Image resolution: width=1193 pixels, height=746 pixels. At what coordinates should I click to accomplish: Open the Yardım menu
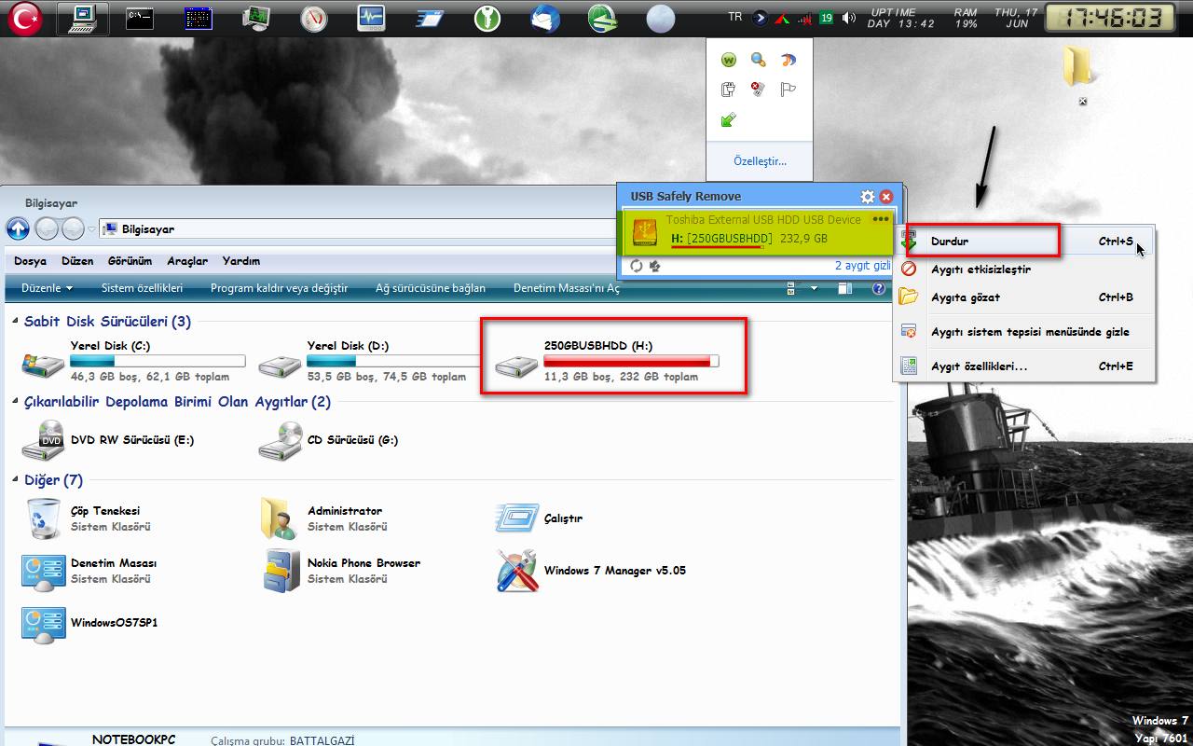pyautogui.click(x=241, y=261)
